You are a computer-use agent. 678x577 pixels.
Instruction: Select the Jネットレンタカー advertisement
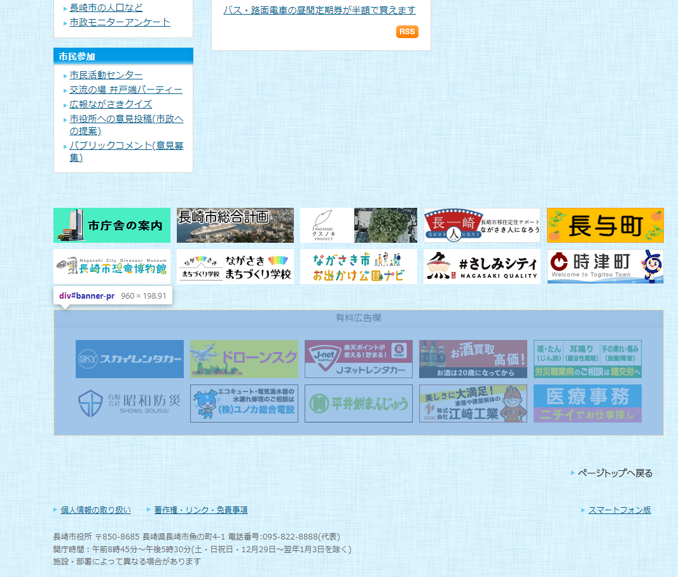pos(358,359)
